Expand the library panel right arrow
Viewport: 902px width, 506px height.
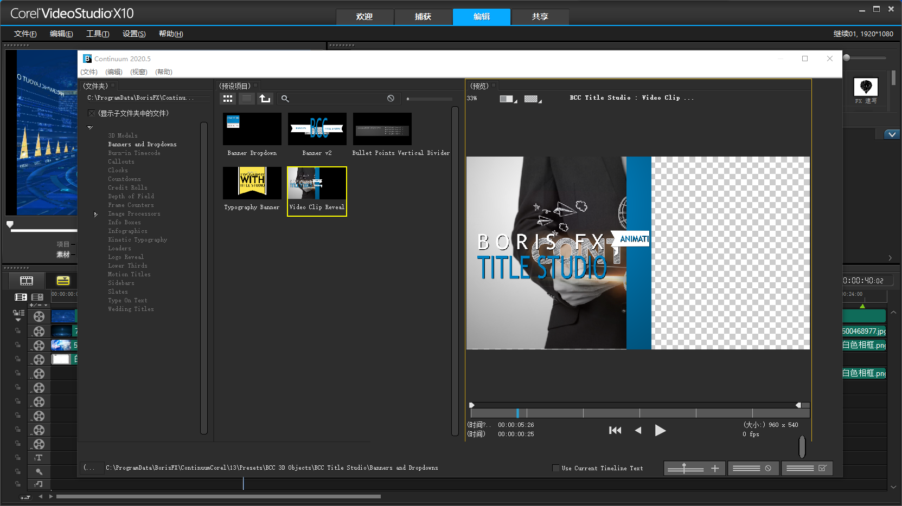tap(890, 258)
